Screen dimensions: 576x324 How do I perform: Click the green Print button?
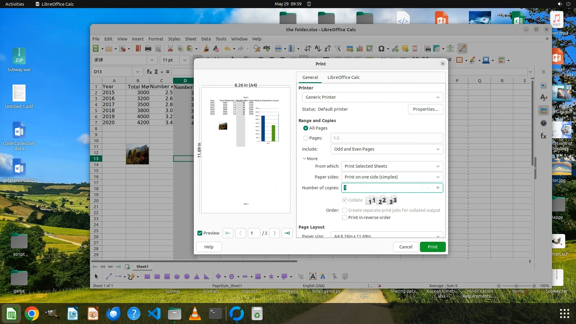pos(432,247)
